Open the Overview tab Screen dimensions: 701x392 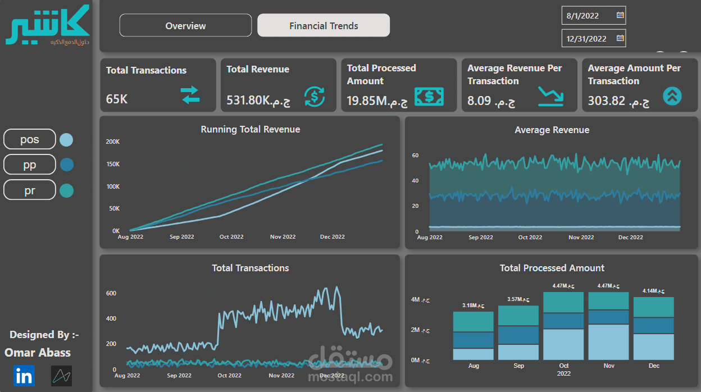coord(185,25)
